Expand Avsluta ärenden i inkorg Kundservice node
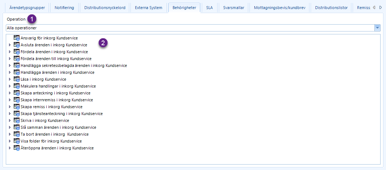This screenshot has width=386, height=170. click(10, 45)
